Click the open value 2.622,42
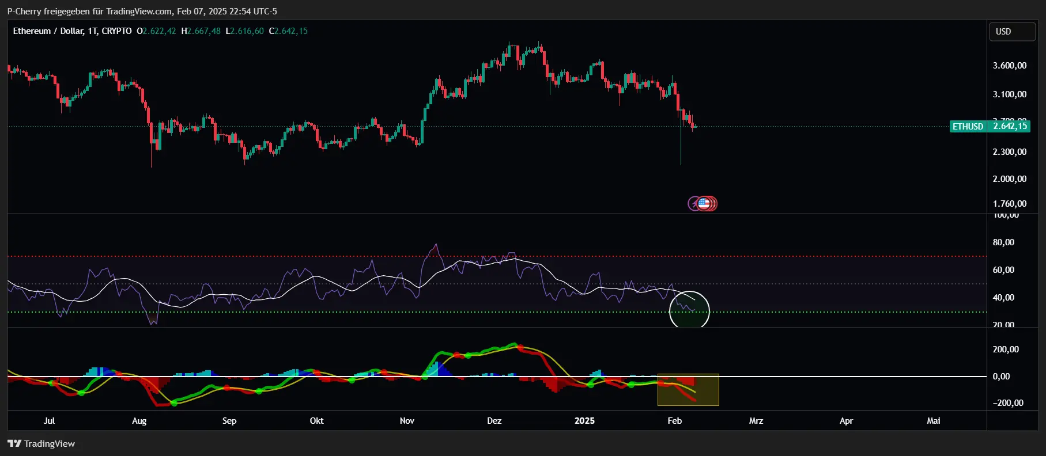The height and width of the screenshot is (456, 1046). (x=158, y=31)
